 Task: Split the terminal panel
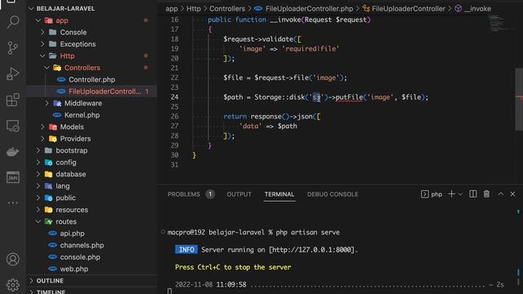pos(472,194)
